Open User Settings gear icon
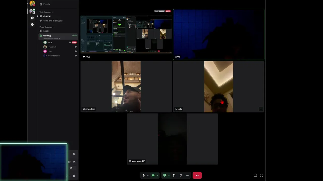 pyautogui.click(x=74, y=176)
